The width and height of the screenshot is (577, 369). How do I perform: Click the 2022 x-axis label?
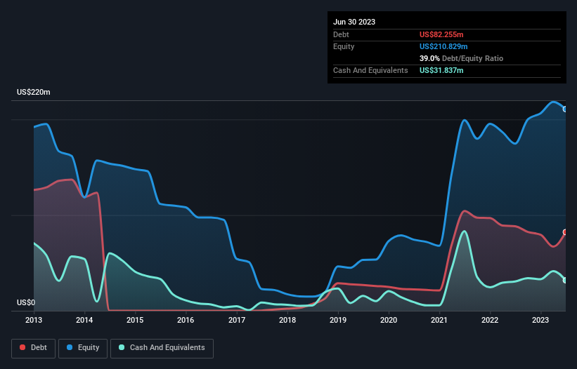pyautogui.click(x=490, y=320)
